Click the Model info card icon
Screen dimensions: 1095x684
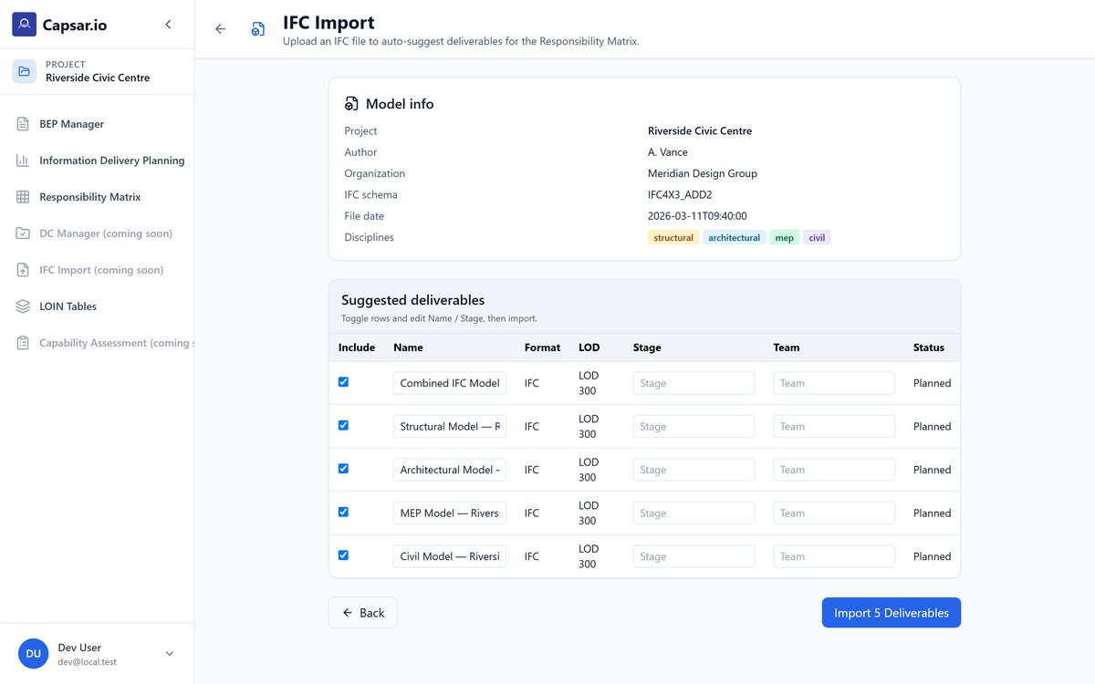(x=351, y=104)
